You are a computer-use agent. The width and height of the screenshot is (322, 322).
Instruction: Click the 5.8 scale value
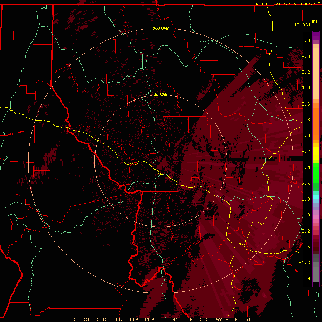pos(306,120)
